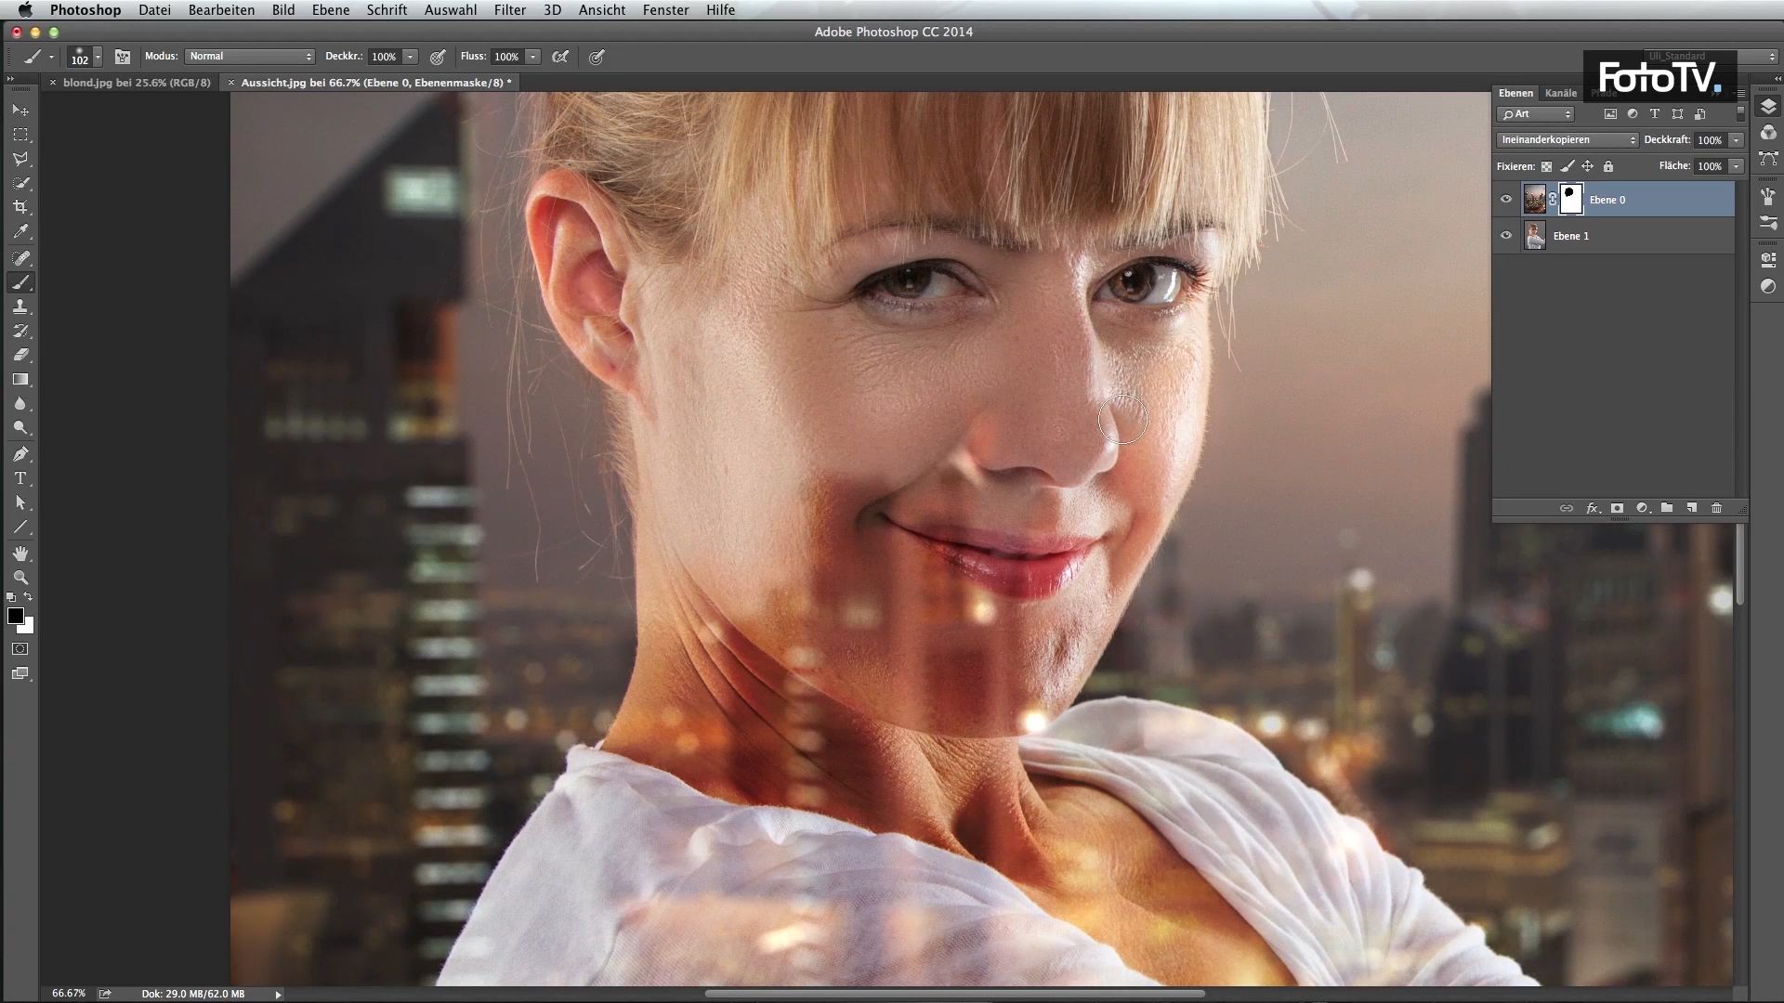The width and height of the screenshot is (1784, 1003).
Task: Open the Apple menu
Action: coord(25,10)
